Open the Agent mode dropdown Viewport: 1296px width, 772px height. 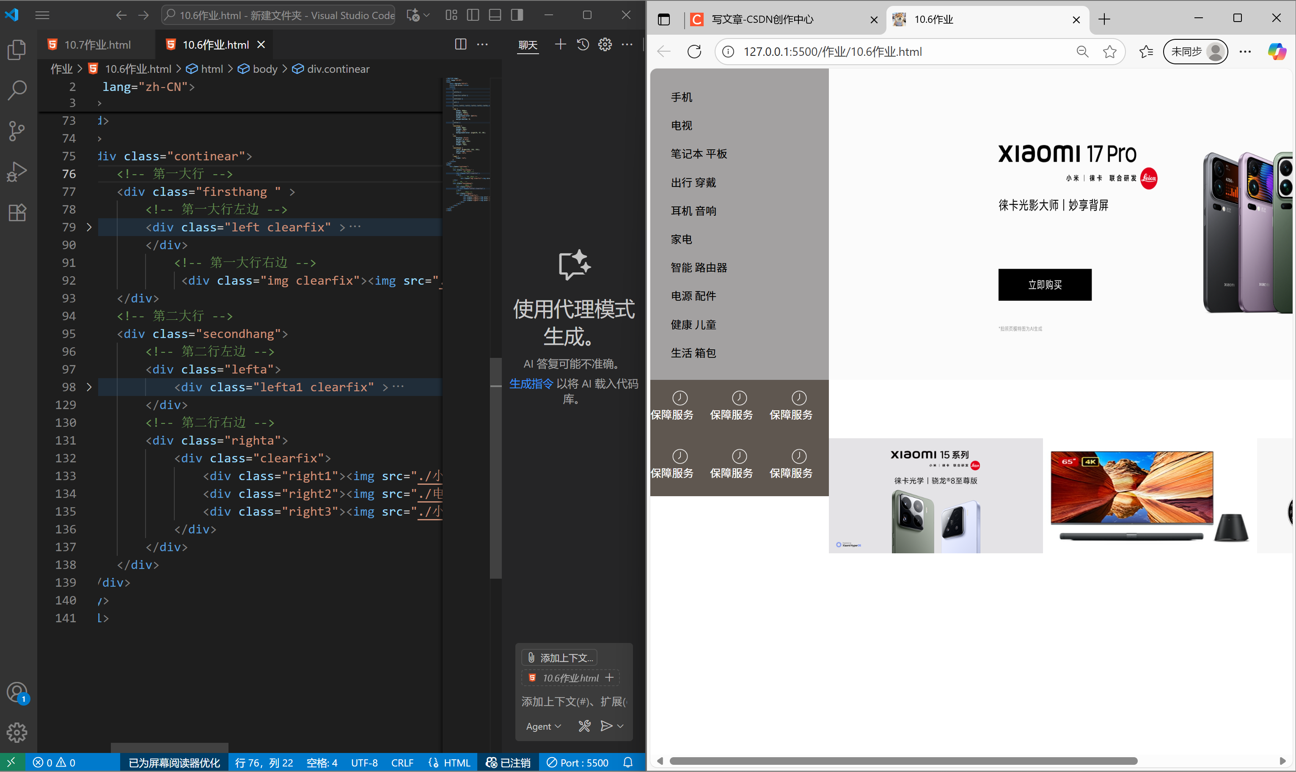point(543,726)
